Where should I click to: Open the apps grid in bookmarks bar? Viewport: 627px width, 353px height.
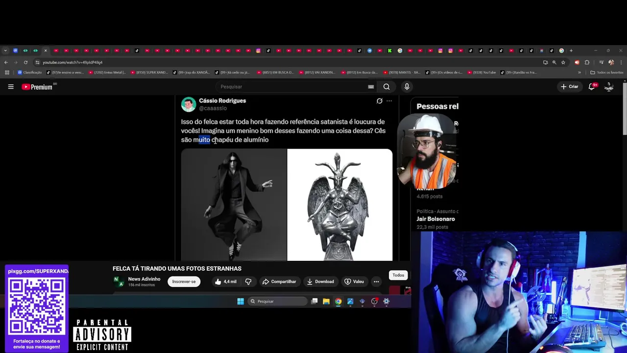coord(7,73)
